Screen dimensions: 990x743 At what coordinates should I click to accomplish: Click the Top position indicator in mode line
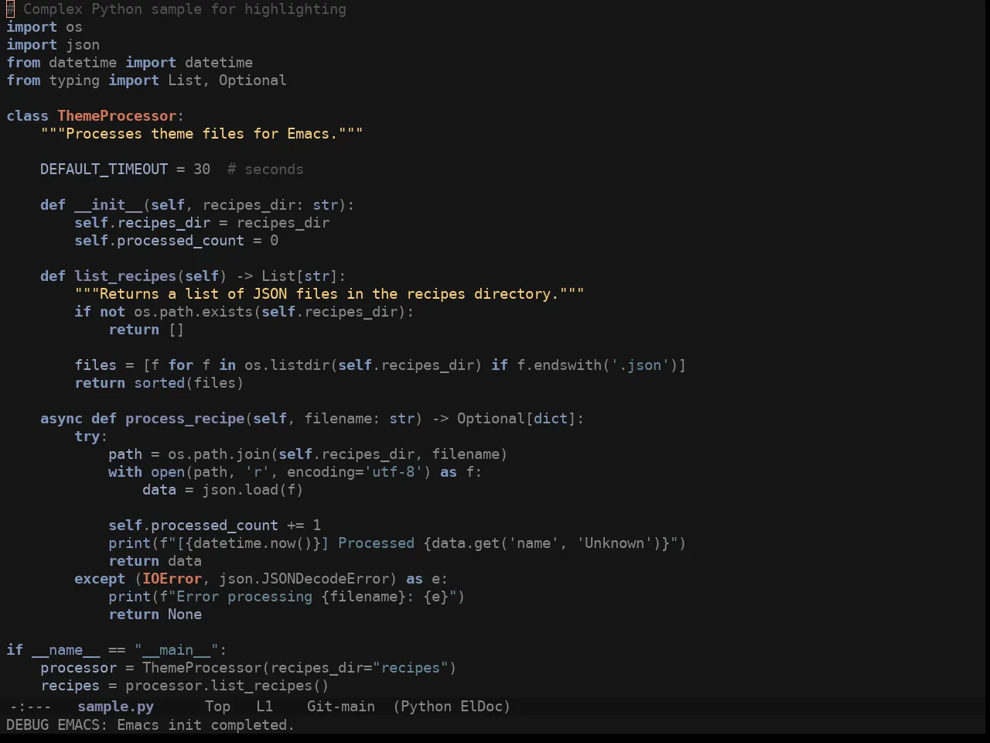[x=217, y=707]
